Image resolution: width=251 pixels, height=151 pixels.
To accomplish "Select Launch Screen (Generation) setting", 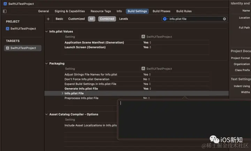I will tap(85, 47).
